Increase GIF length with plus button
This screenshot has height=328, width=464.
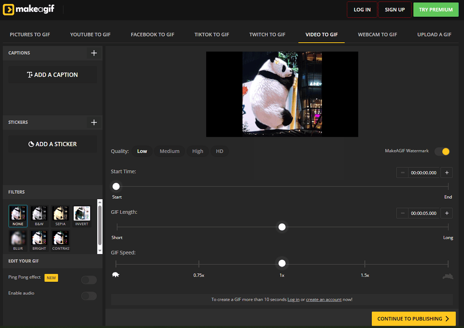pyautogui.click(x=447, y=213)
